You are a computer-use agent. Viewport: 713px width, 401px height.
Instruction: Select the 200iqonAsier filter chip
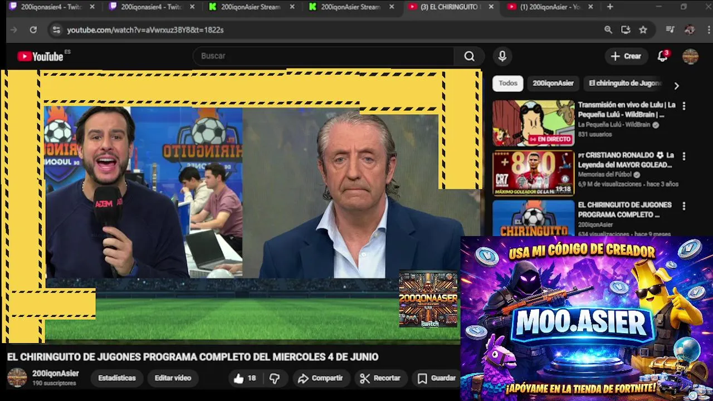[553, 83]
